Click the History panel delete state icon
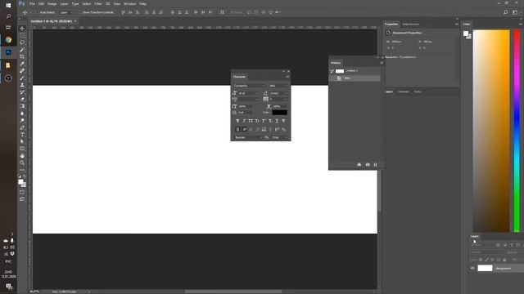 pos(375,165)
